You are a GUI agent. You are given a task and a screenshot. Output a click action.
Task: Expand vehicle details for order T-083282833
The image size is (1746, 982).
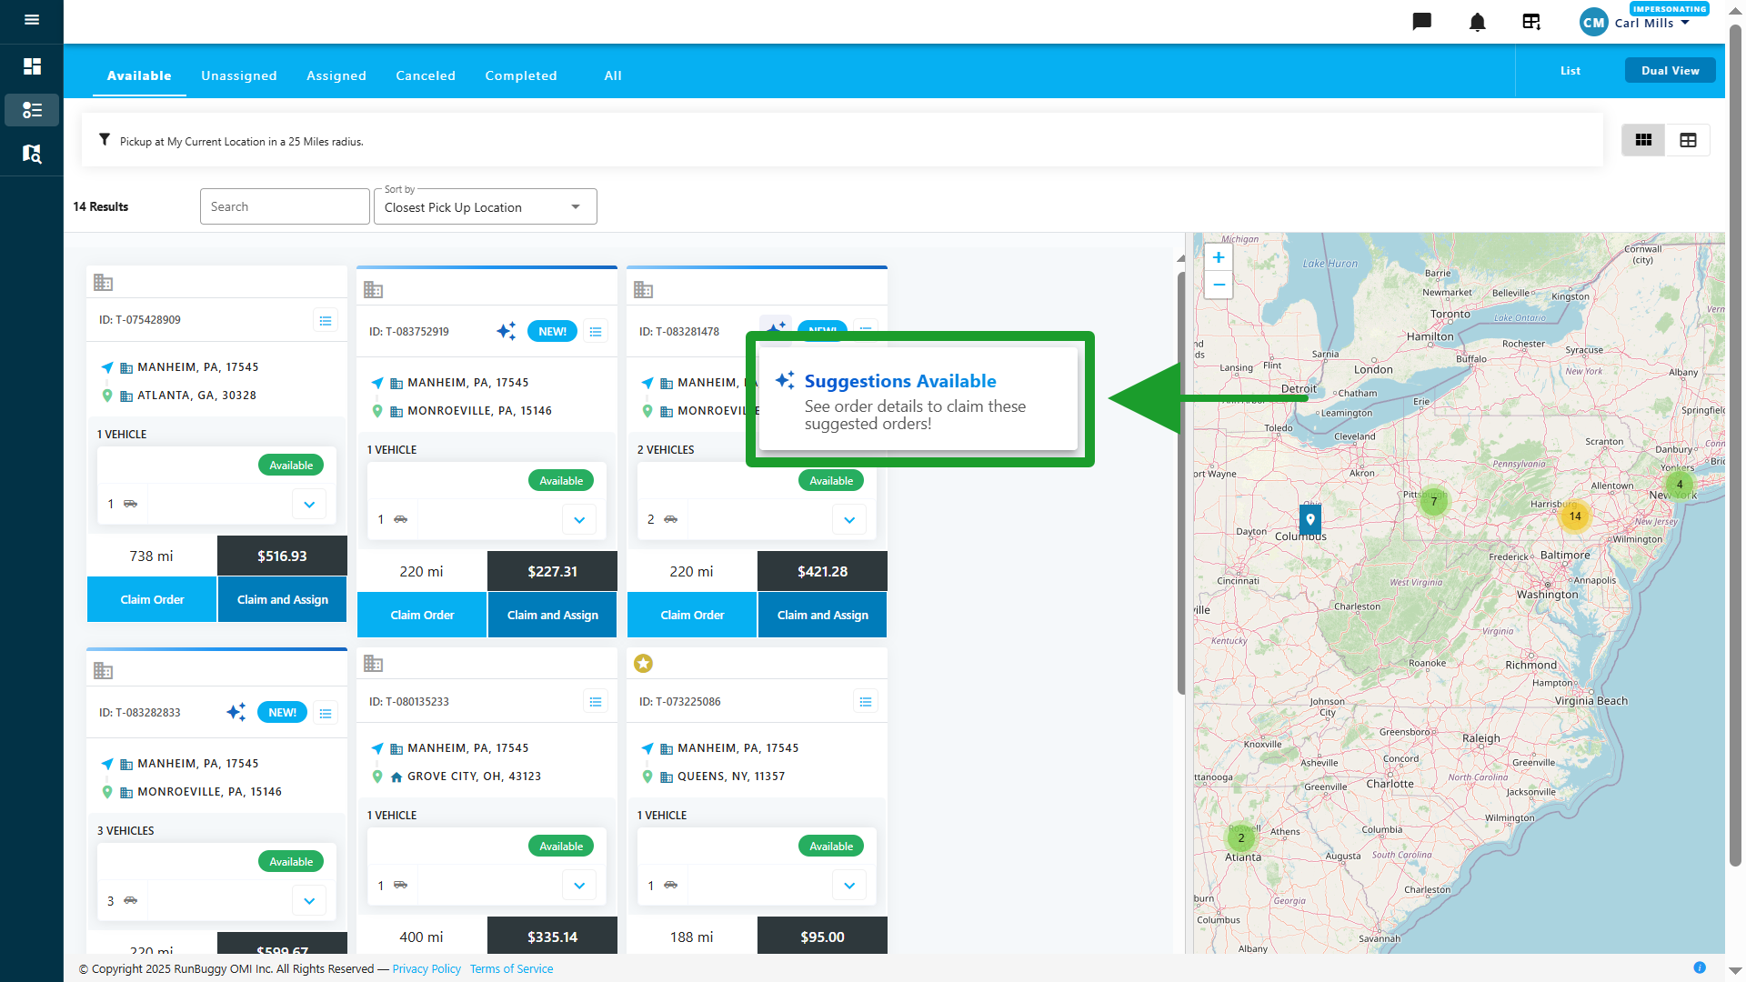click(x=309, y=900)
